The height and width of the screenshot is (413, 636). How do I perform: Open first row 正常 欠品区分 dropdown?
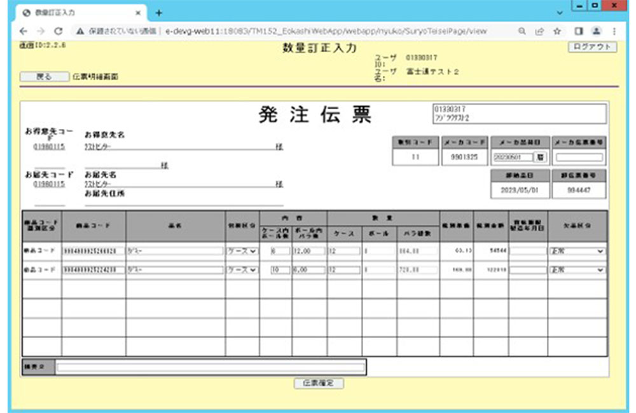pos(577,251)
